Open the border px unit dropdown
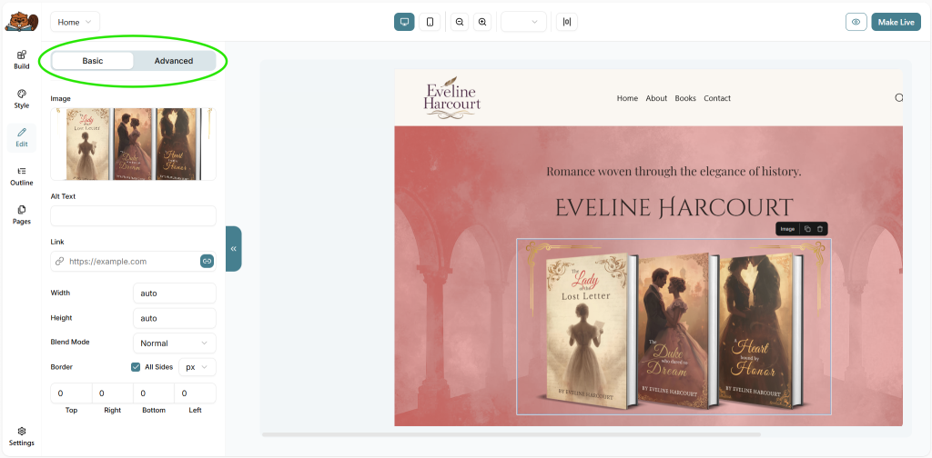 (198, 367)
